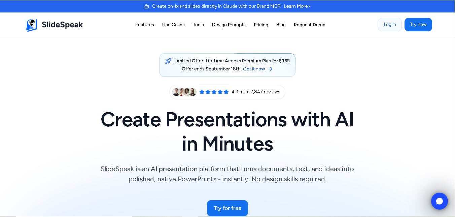Click Request Demo in navigation

pos(310,25)
